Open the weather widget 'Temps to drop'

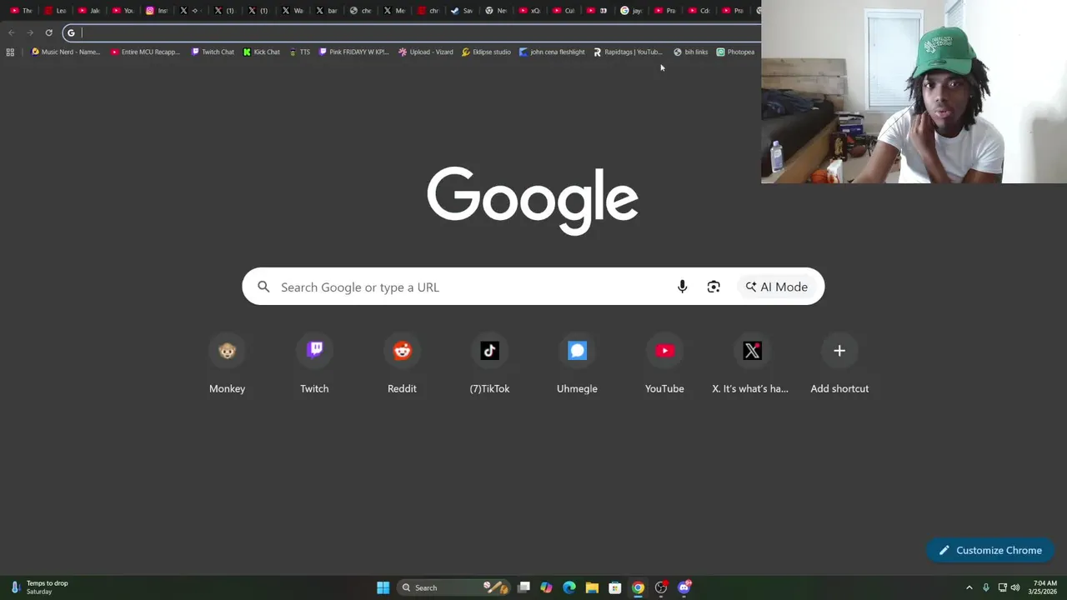40,587
